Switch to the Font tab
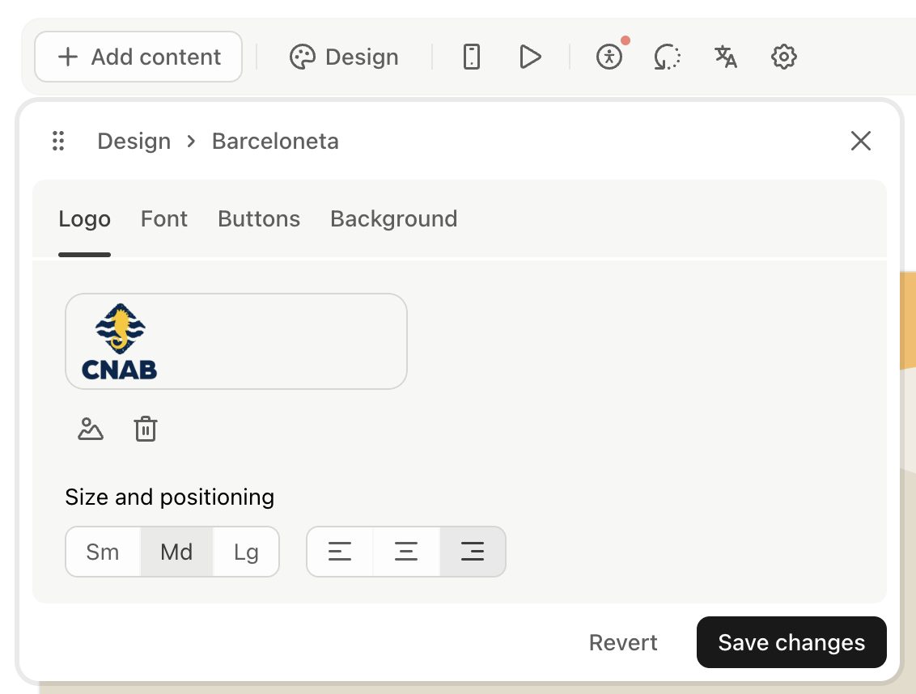Image resolution: width=916 pixels, height=694 pixels. (164, 219)
